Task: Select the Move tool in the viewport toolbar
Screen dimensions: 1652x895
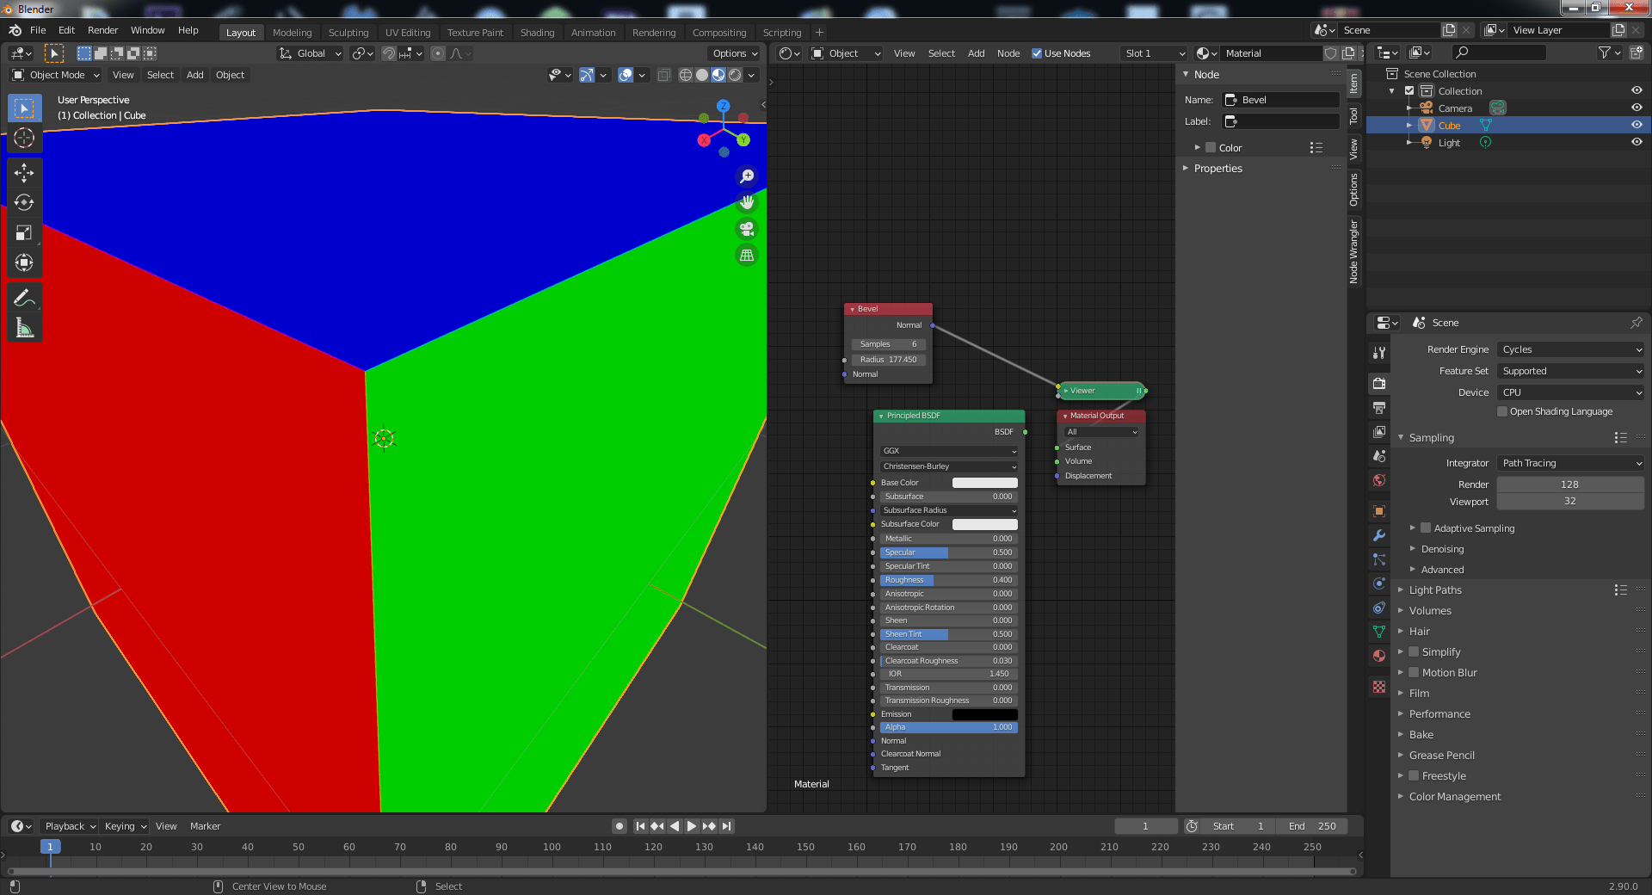Action: point(24,172)
